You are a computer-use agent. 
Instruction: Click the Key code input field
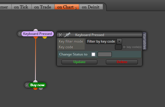[x=118, y=47]
